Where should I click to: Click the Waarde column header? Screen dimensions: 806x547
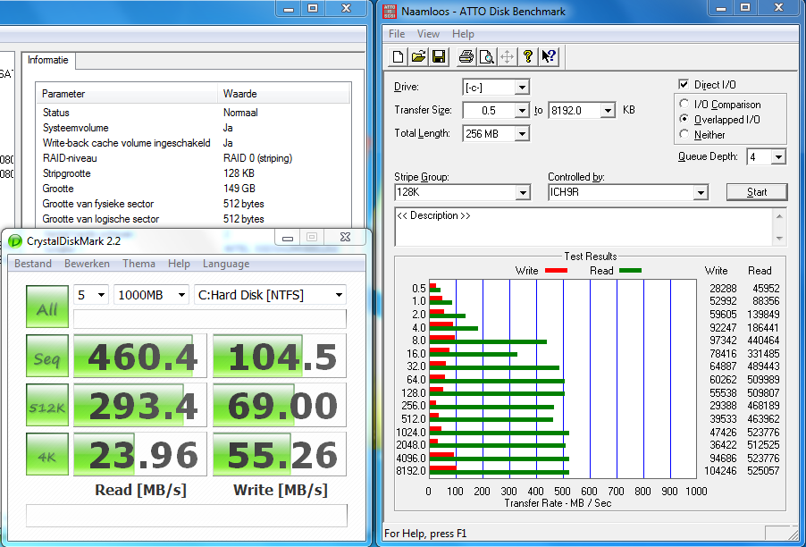coord(284,94)
